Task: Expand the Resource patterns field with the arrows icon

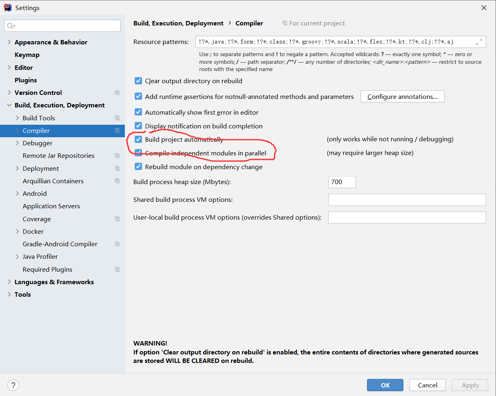Action: pos(479,42)
